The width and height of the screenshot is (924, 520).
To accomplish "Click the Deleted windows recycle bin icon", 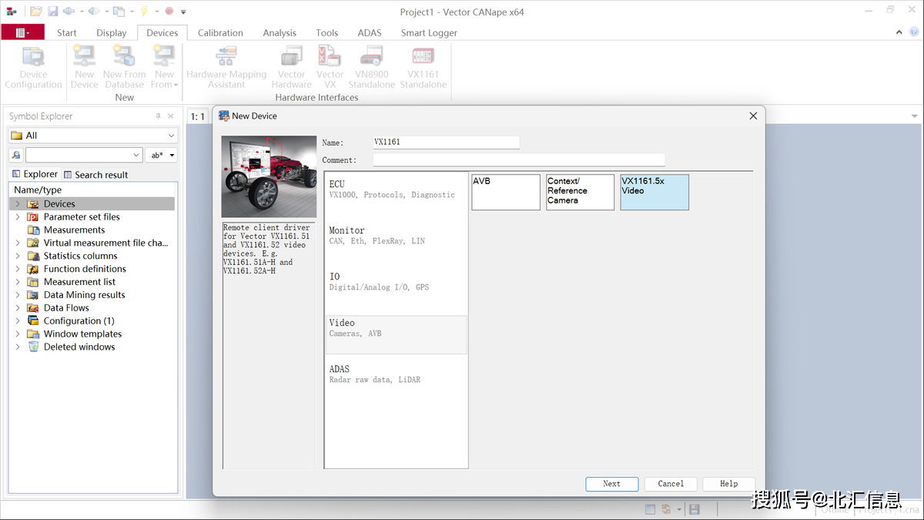I will click(x=33, y=347).
